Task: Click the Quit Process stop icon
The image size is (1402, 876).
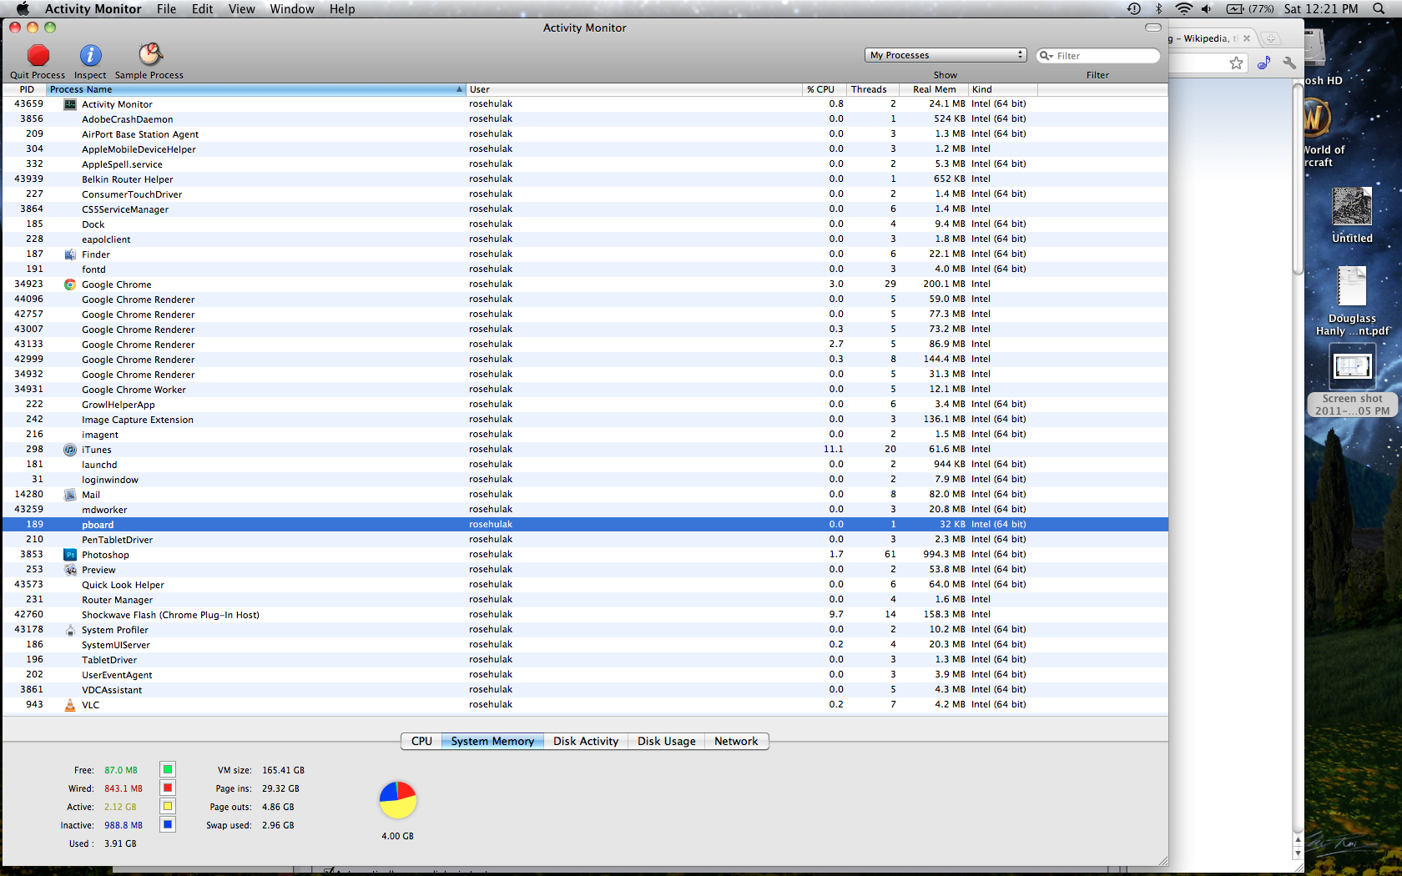Action: [38, 55]
